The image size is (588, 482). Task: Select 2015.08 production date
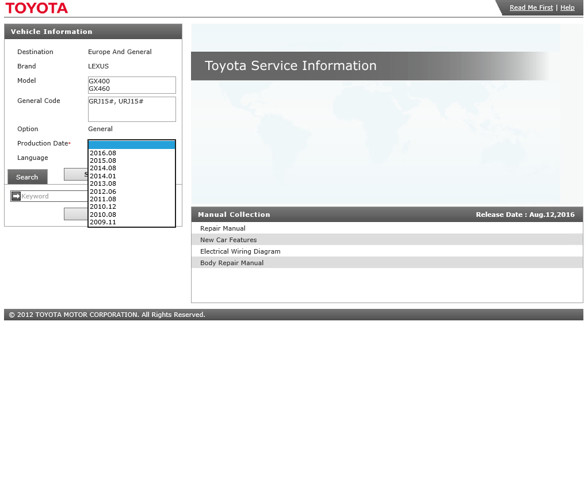(x=132, y=160)
